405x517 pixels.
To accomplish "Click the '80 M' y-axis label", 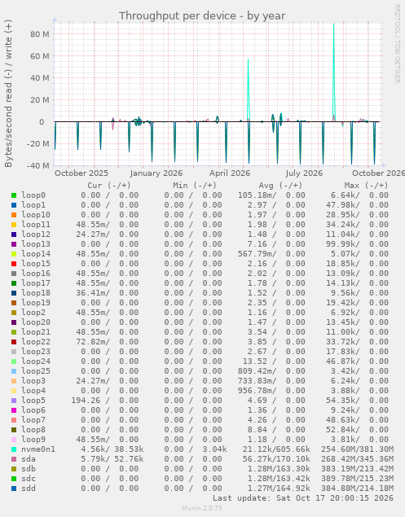I will 40,34.
